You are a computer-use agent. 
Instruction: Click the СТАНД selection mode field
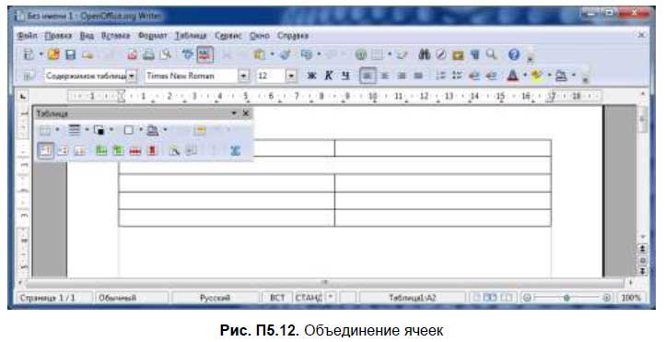pyautogui.click(x=309, y=298)
